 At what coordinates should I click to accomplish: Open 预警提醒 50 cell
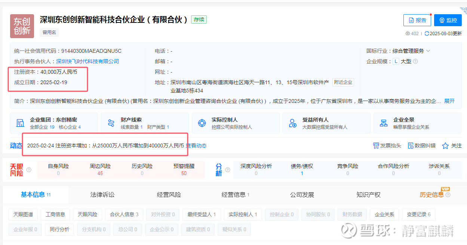(184, 169)
